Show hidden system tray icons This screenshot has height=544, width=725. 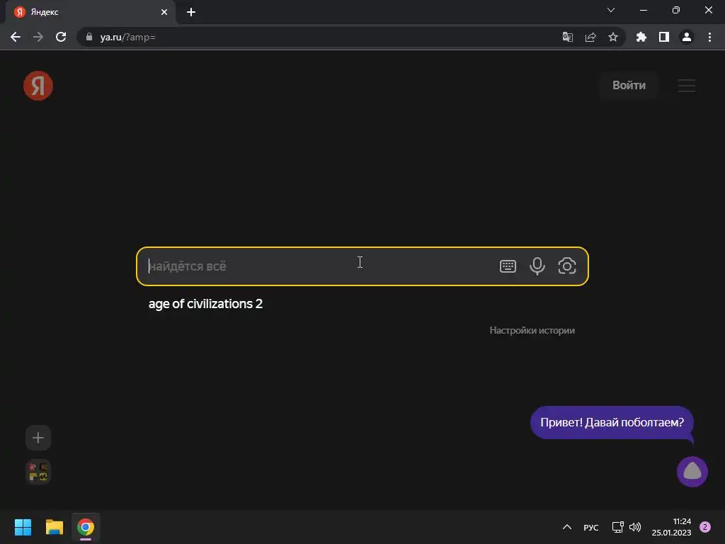(x=567, y=527)
